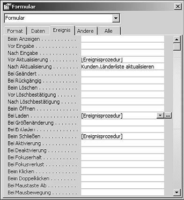Select the Alle tab

coord(109,31)
